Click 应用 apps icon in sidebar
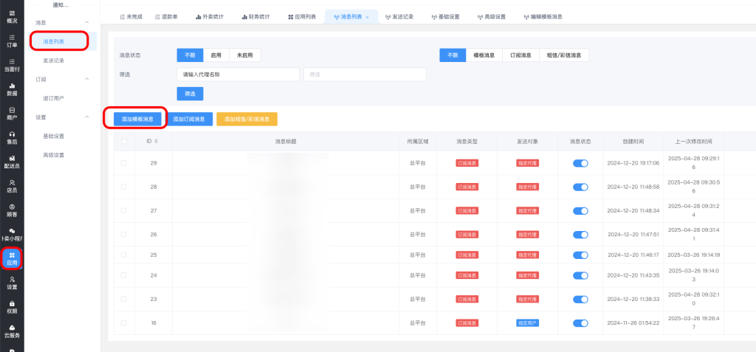 click(x=12, y=258)
